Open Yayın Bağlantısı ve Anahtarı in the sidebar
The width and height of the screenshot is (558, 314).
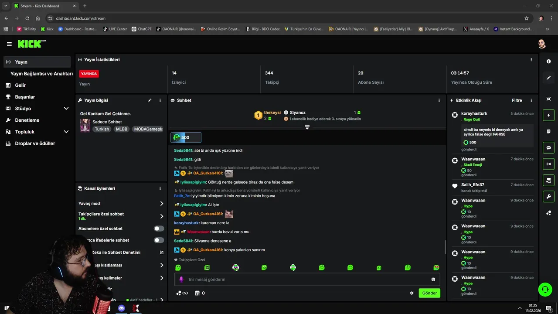pyautogui.click(x=41, y=74)
